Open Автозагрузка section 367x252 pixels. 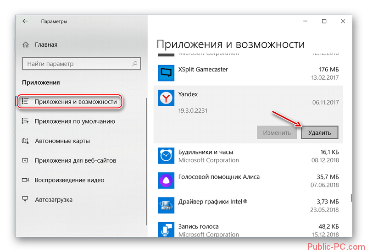(x=54, y=200)
